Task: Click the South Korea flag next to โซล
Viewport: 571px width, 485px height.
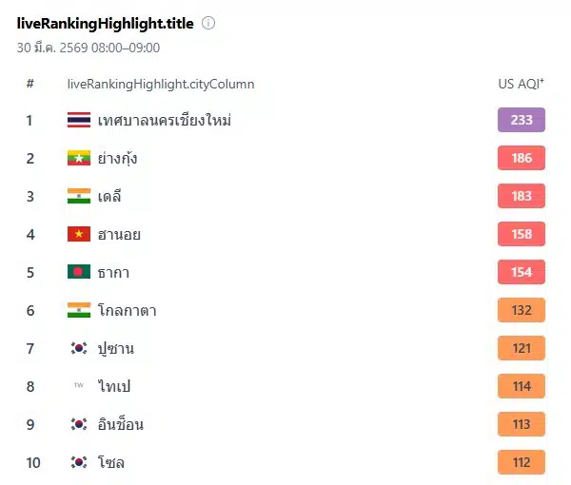Action: click(79, 463)
